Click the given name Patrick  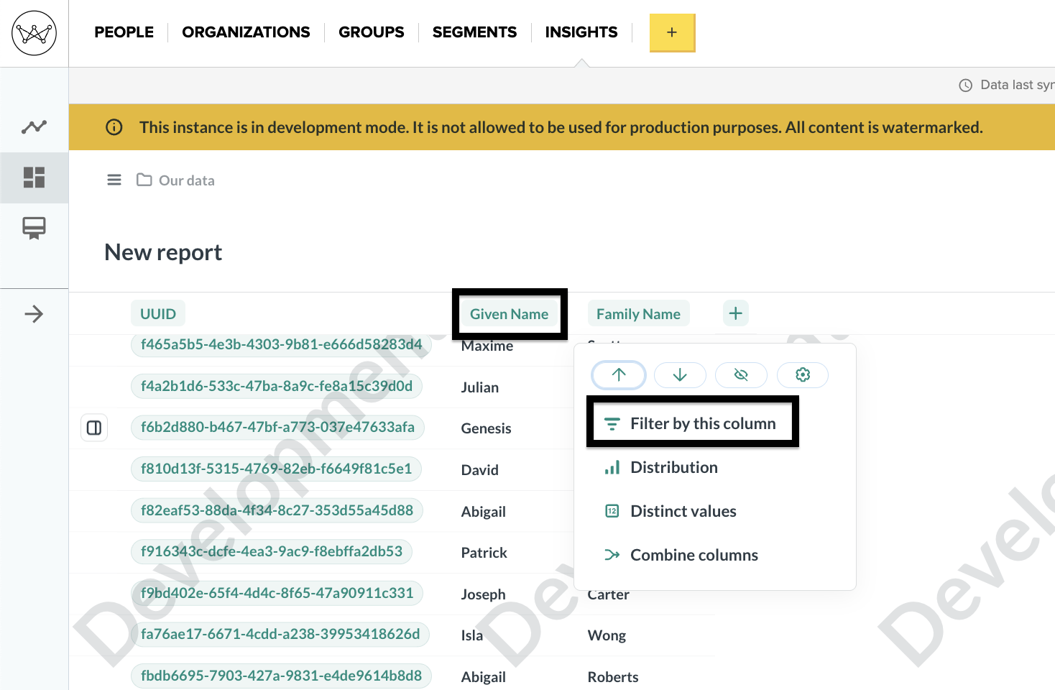[x=484, y=553]
